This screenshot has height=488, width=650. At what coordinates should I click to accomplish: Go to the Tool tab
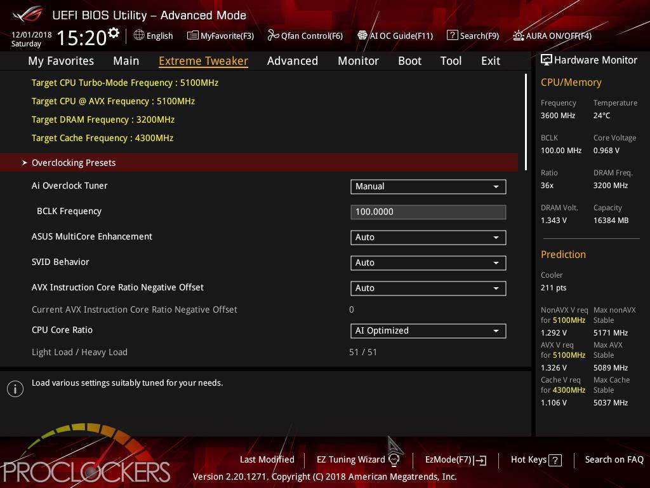[451, 61]
